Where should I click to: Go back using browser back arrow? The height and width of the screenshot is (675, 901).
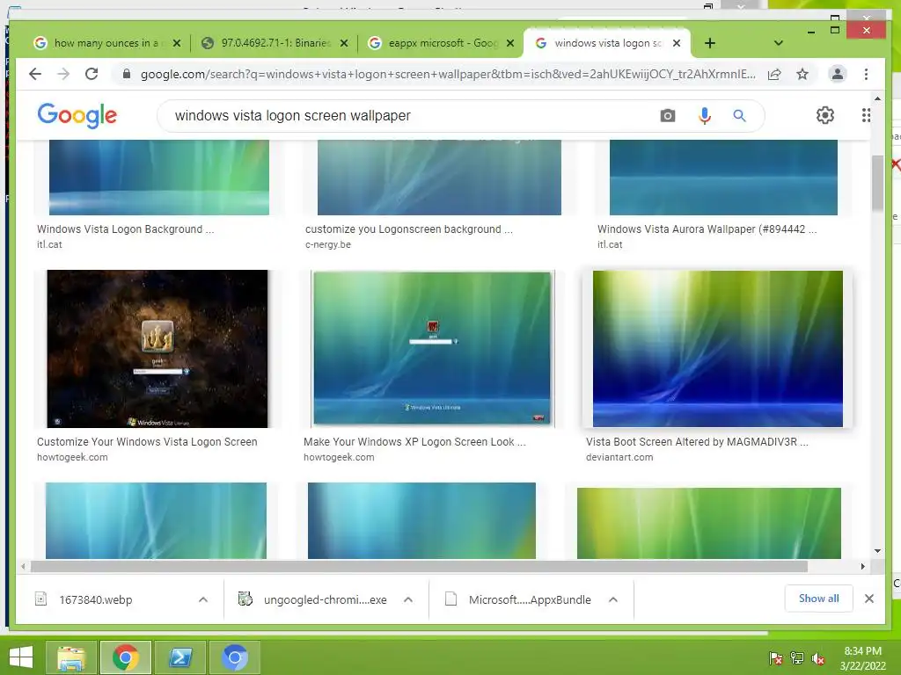[x=35, y=74]
